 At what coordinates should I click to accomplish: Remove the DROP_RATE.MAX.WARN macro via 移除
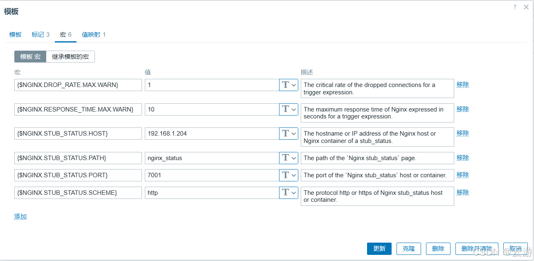tap(463, 85)
